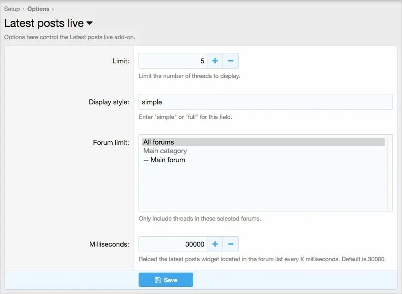
Task: Go to Setup in the breadcrumb
Action: [x=12, y=9]
